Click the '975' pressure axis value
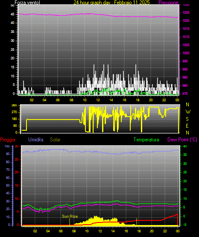This screenshot has height=237, width=199. 185,94
